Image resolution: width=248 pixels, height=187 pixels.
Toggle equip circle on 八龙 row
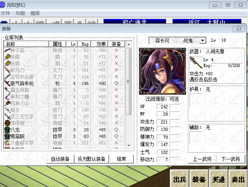116,130
